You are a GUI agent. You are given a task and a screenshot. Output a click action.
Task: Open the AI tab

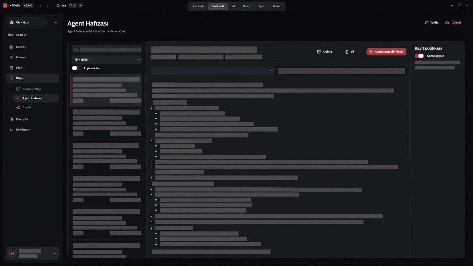click(x=233, y=7)
